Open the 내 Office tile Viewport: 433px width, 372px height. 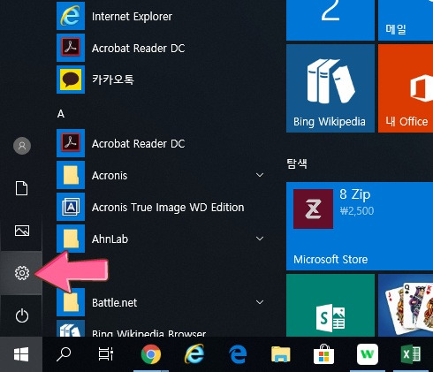pos(406,88)
